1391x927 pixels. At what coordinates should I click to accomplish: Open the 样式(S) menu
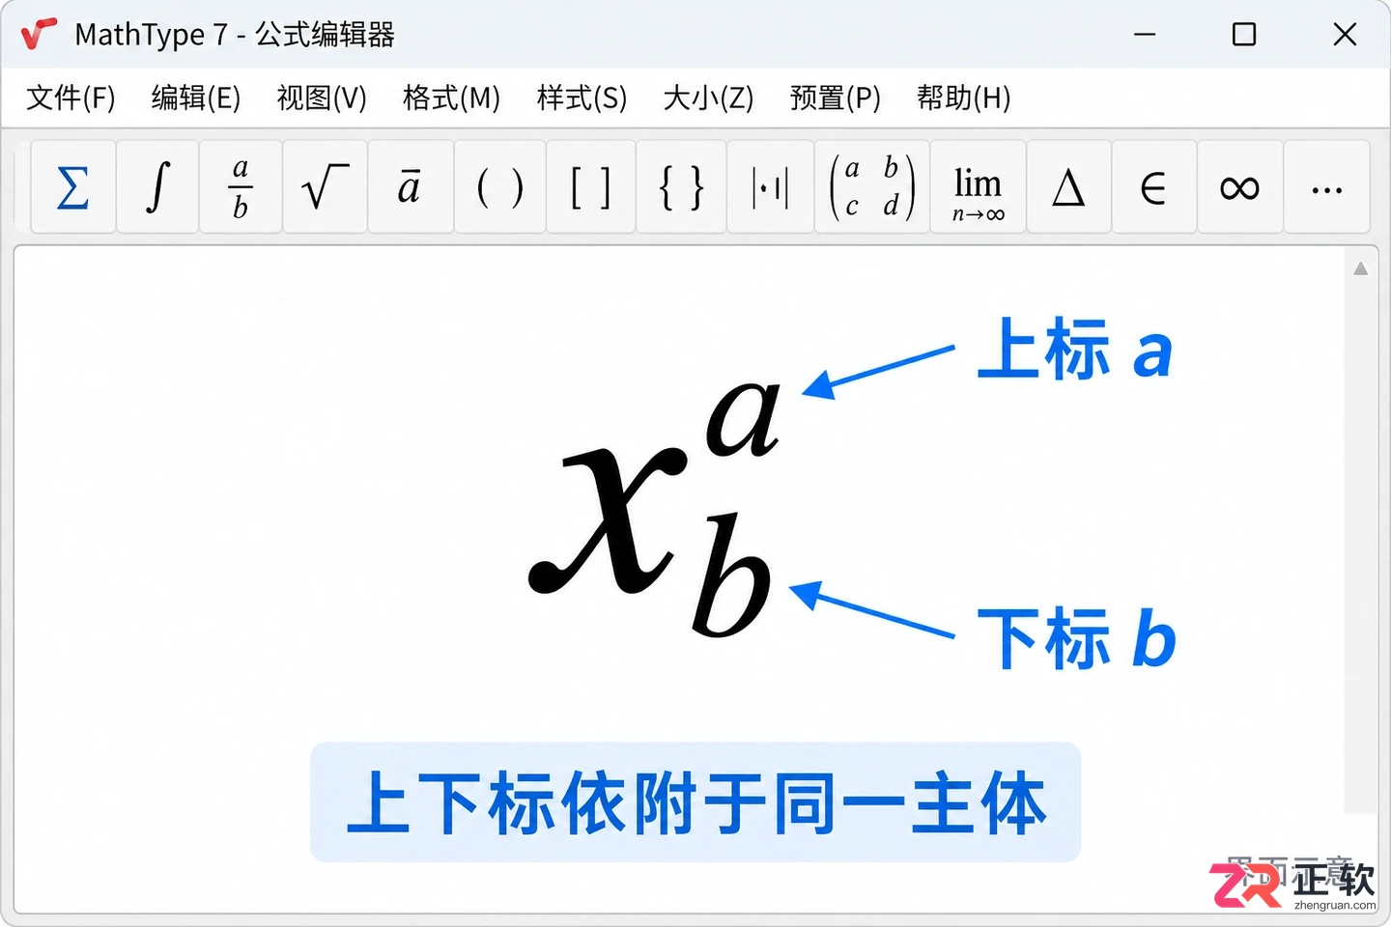tap(582, 98)
